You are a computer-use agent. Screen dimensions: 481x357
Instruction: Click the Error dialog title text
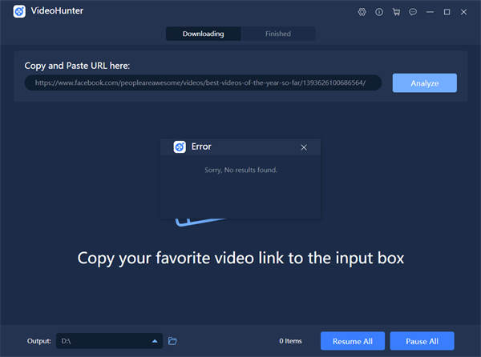click(201, 146)
